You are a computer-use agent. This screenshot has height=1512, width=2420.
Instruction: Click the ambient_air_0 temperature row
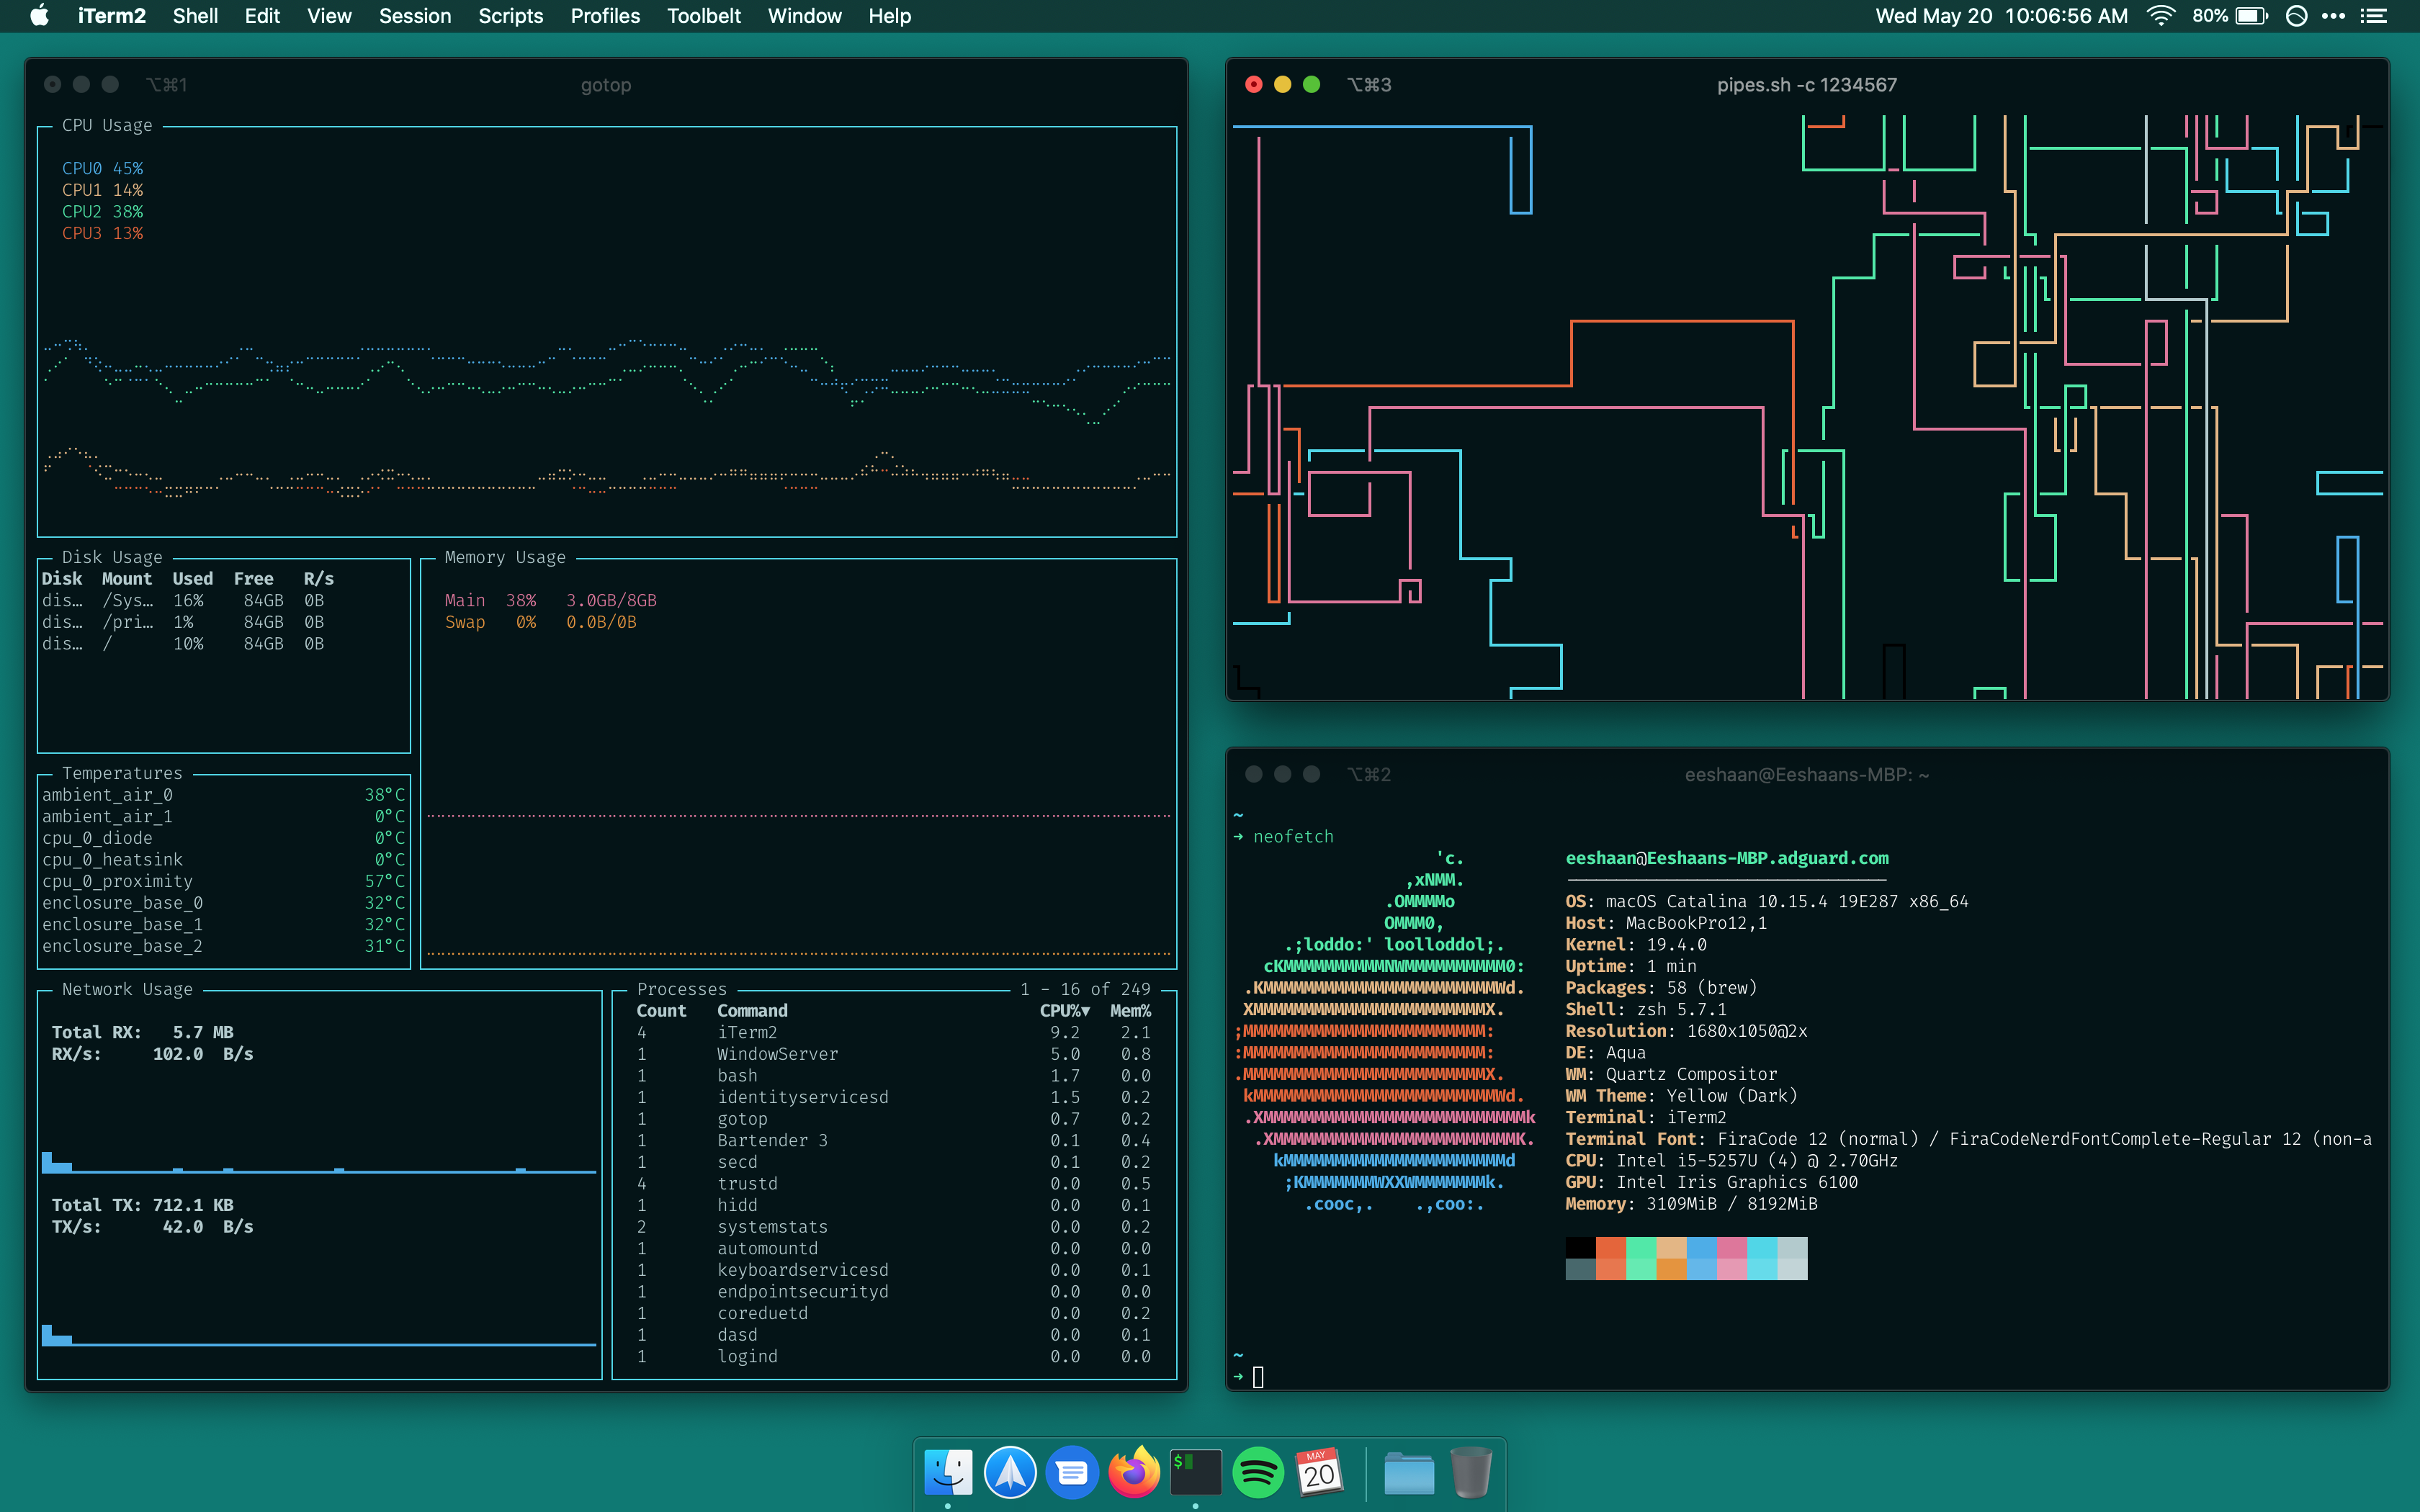coord(223,795)
